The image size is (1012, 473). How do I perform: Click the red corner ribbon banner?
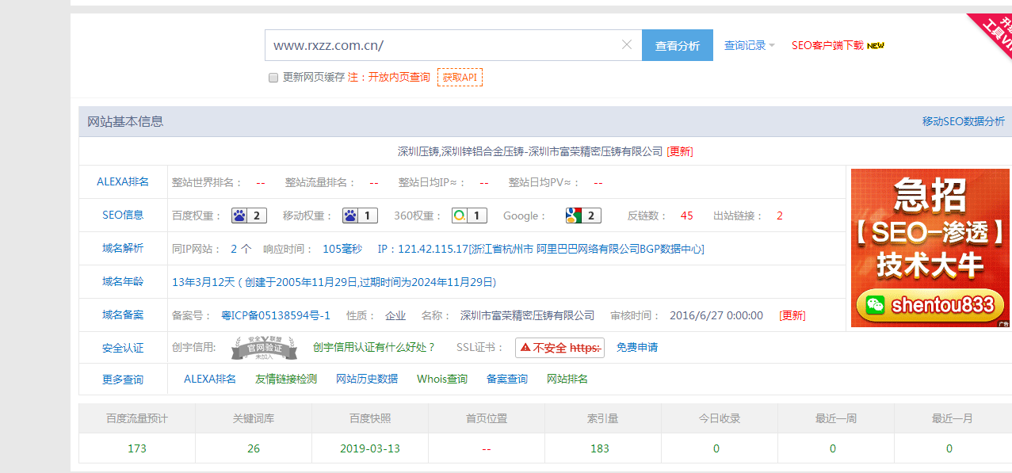(994, 32)
